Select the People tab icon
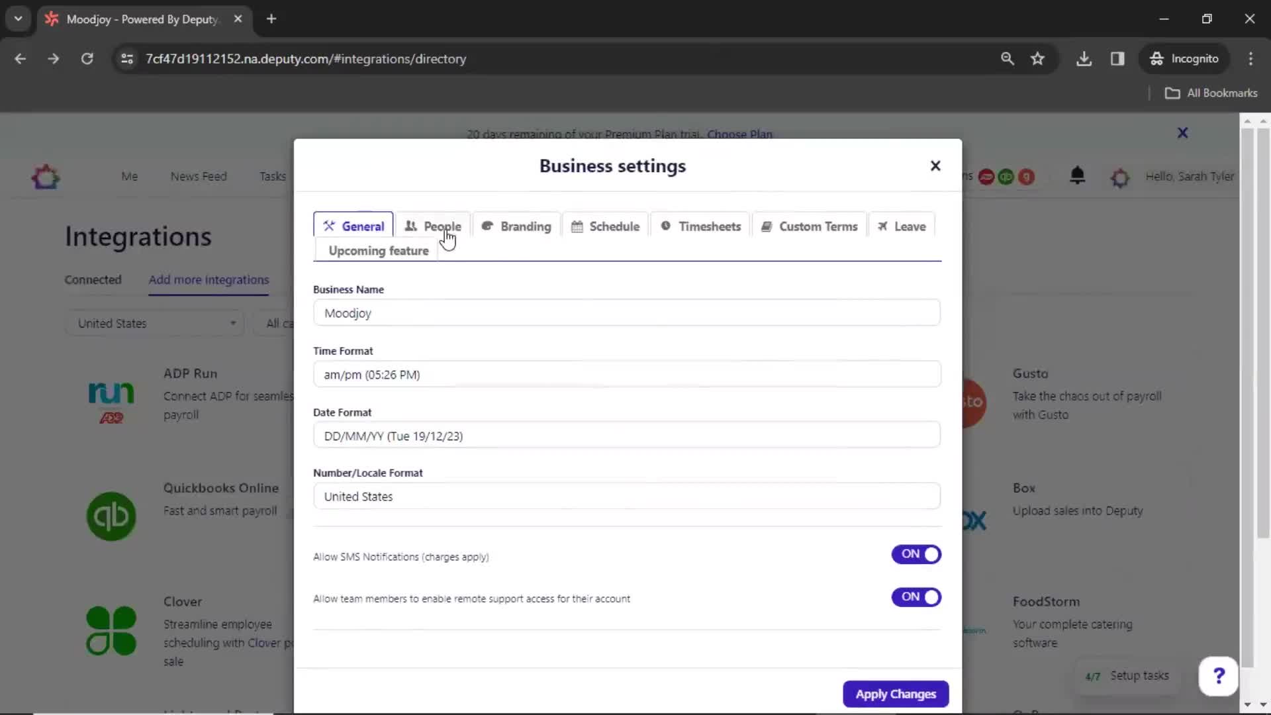Image resolution: width=1271 pixels, height=715 pixels. click(x=411, y=226)
